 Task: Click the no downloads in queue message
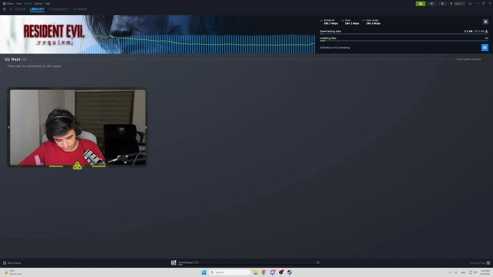point(34,66)
